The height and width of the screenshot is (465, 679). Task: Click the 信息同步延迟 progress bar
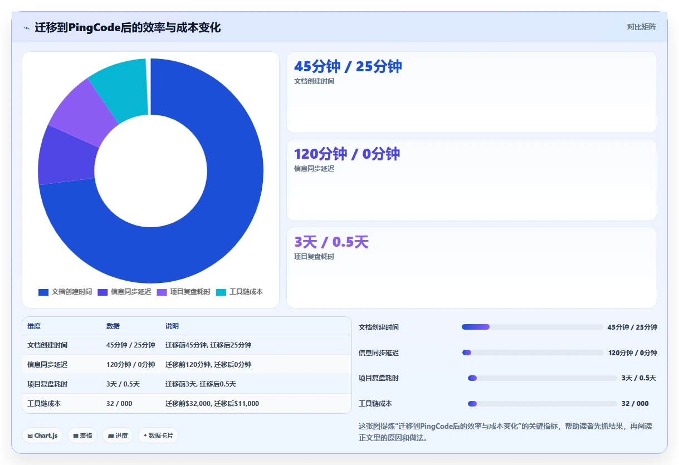533,353
